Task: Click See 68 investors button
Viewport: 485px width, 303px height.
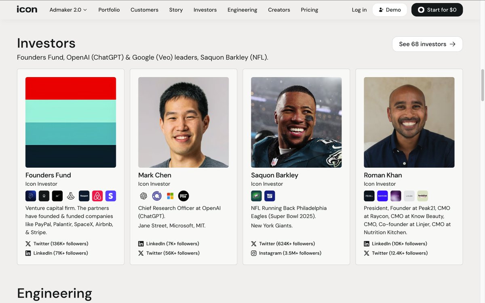Action: click(x=427, y=44)
